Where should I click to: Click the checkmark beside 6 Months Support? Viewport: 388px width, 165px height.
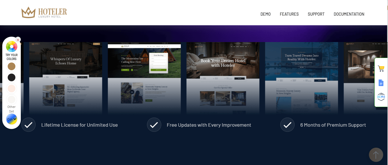287,125
